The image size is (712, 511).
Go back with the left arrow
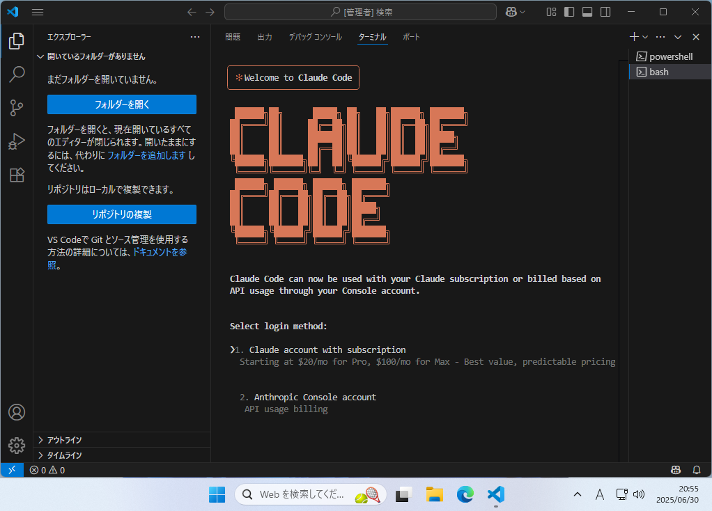click(192, 13)
